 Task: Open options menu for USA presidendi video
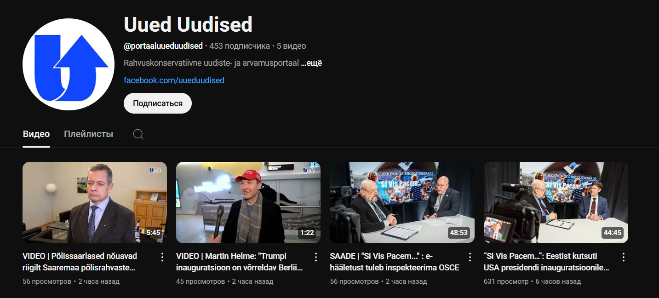(x=624, y=257)
